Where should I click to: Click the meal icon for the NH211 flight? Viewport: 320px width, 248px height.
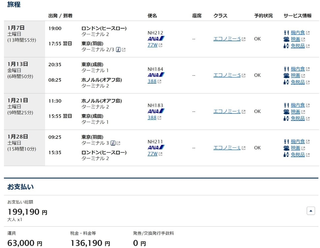pos(286,141)
